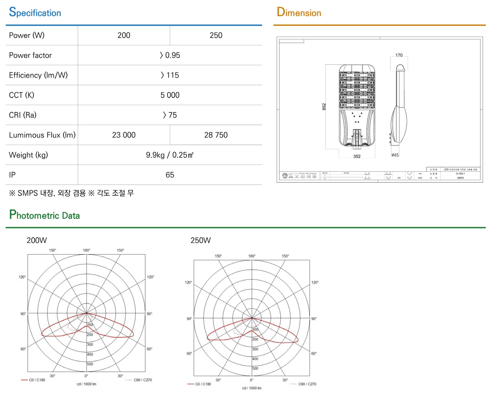Click the 300 ring label in 200W chart
The width and height of the screenshot is (499, 399).
click(x=90, y=345)
